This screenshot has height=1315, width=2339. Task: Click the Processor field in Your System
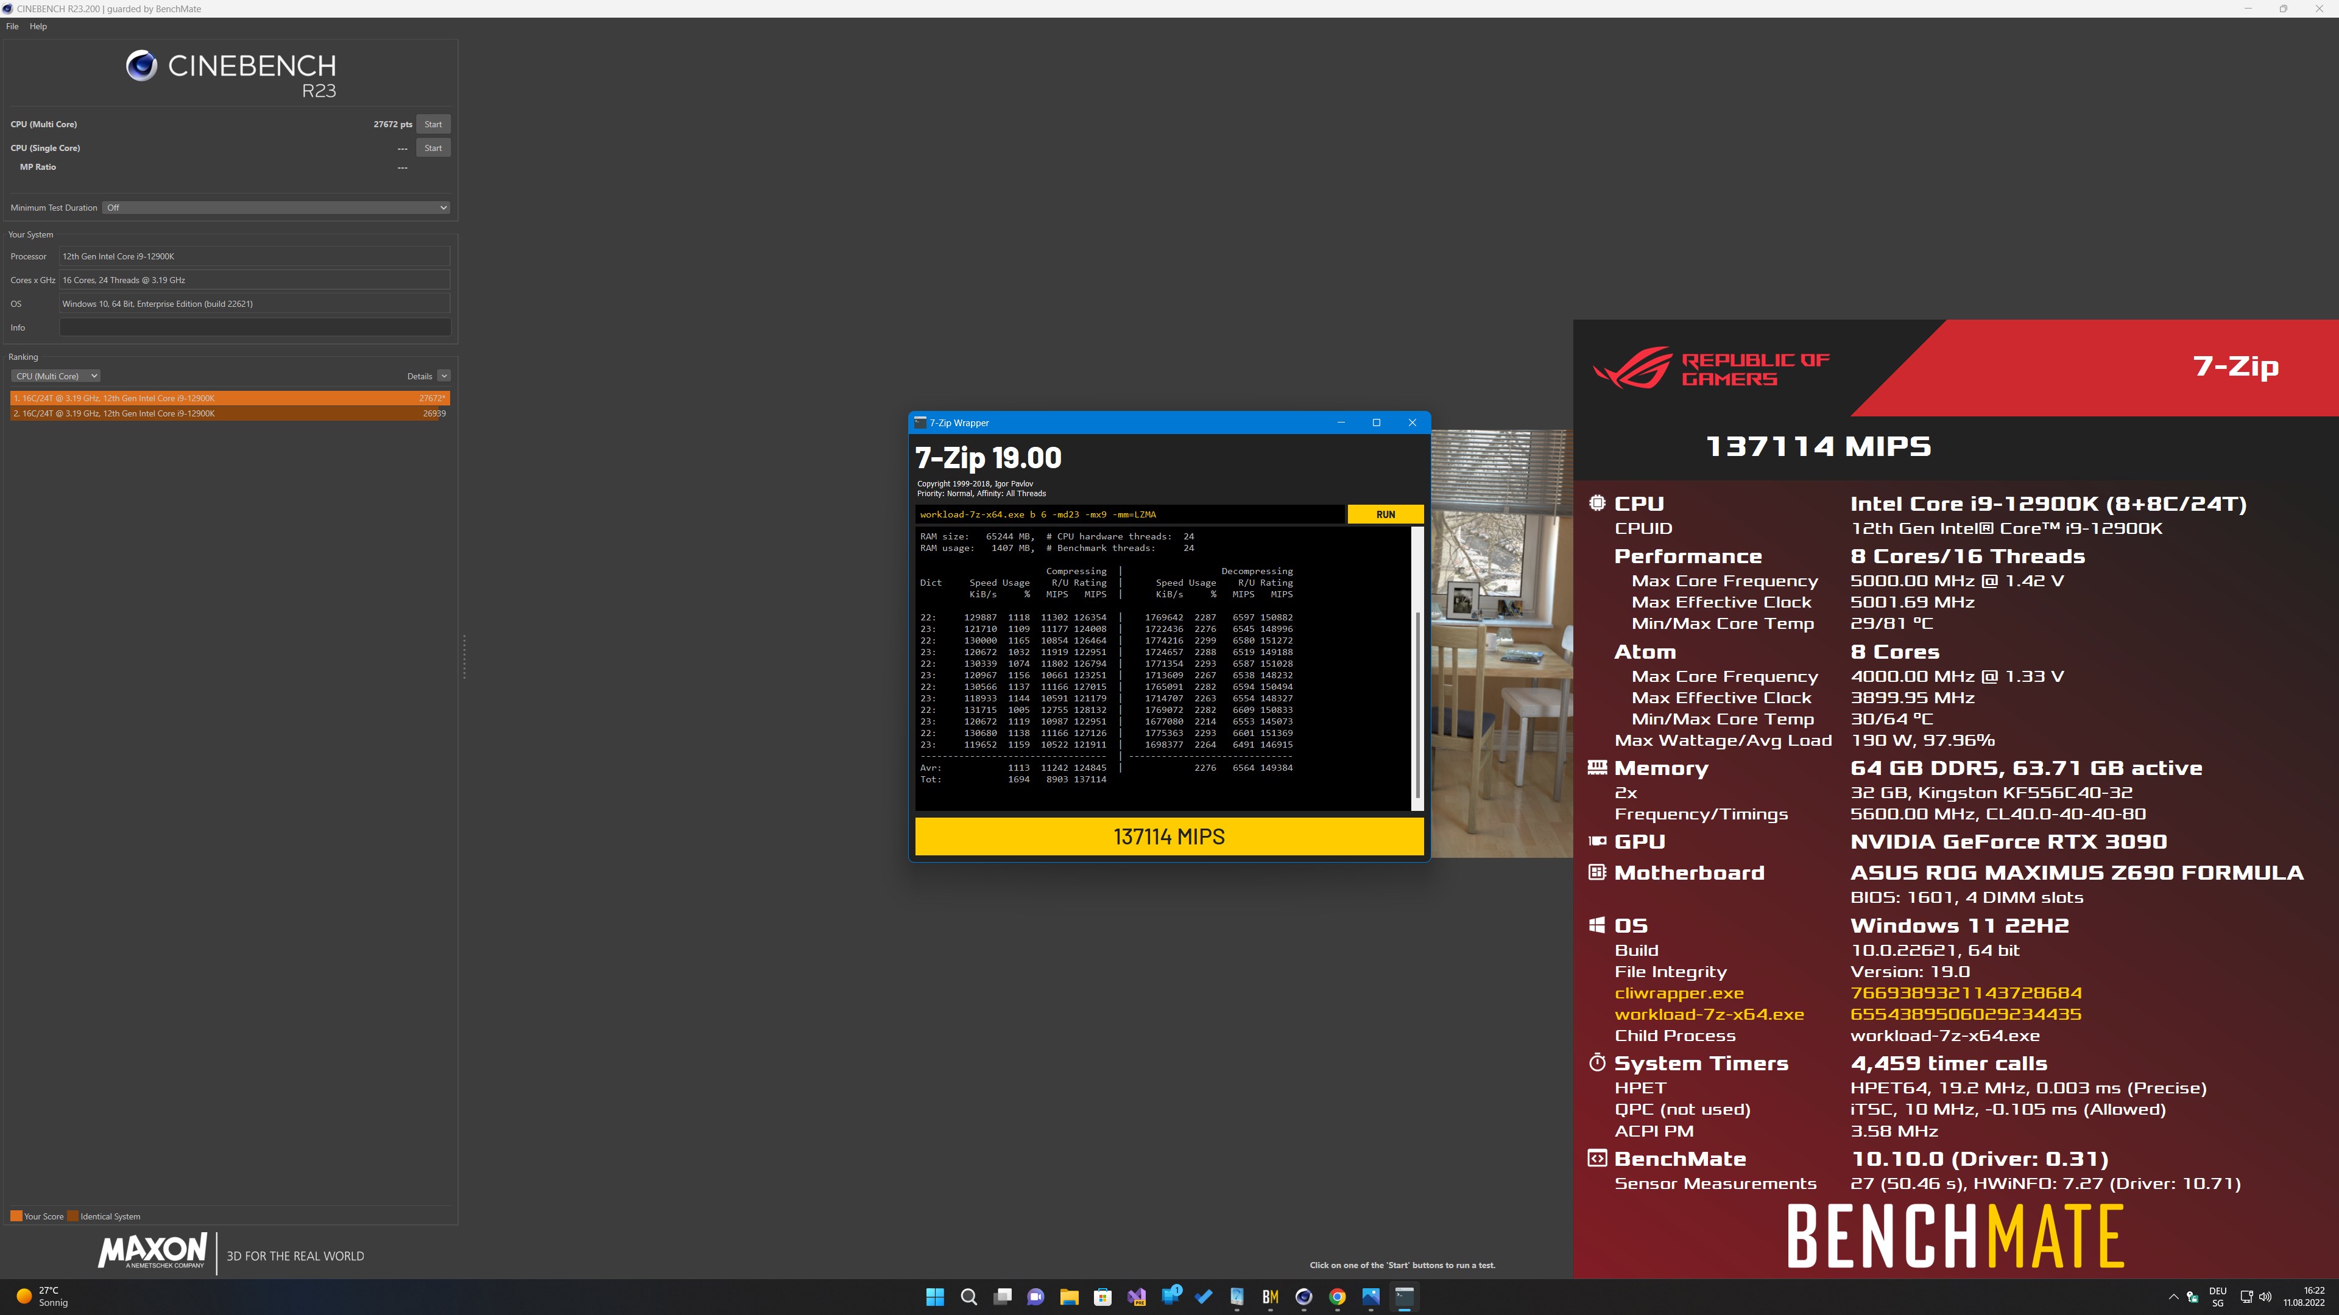pyautogui.click(x=254, y=257)
